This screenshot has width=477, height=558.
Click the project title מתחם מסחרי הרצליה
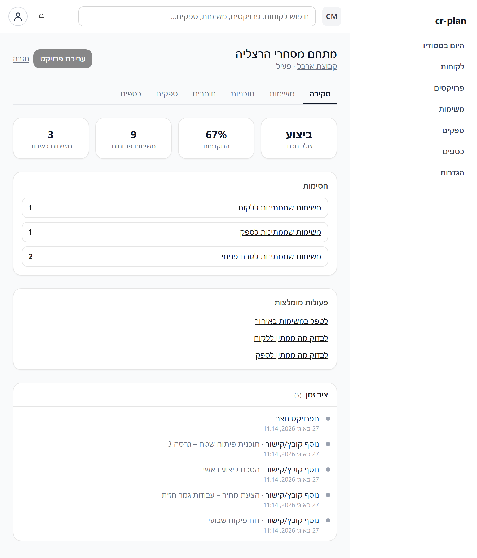(x=286, y=54)
